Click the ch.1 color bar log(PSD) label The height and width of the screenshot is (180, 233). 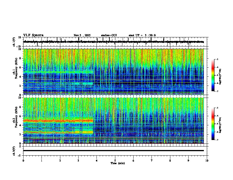[x=220, y=76]
